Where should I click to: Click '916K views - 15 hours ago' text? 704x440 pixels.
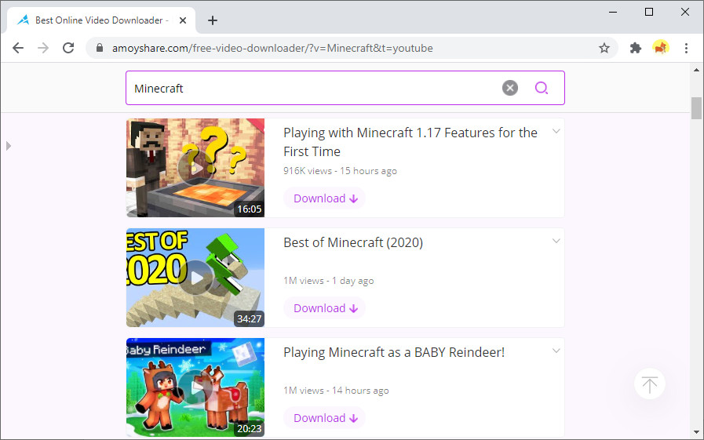(340, 171)
